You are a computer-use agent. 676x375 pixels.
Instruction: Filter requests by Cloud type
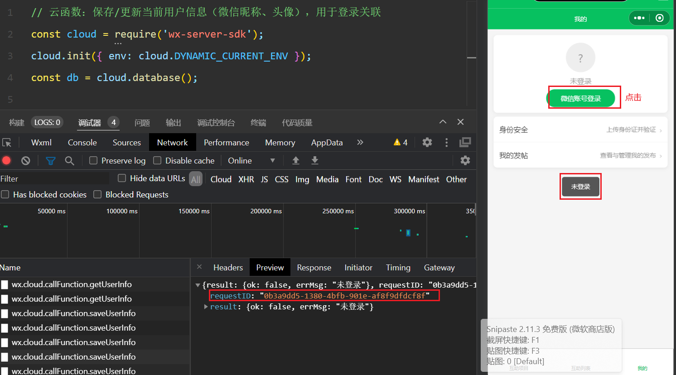click(221, 179)
